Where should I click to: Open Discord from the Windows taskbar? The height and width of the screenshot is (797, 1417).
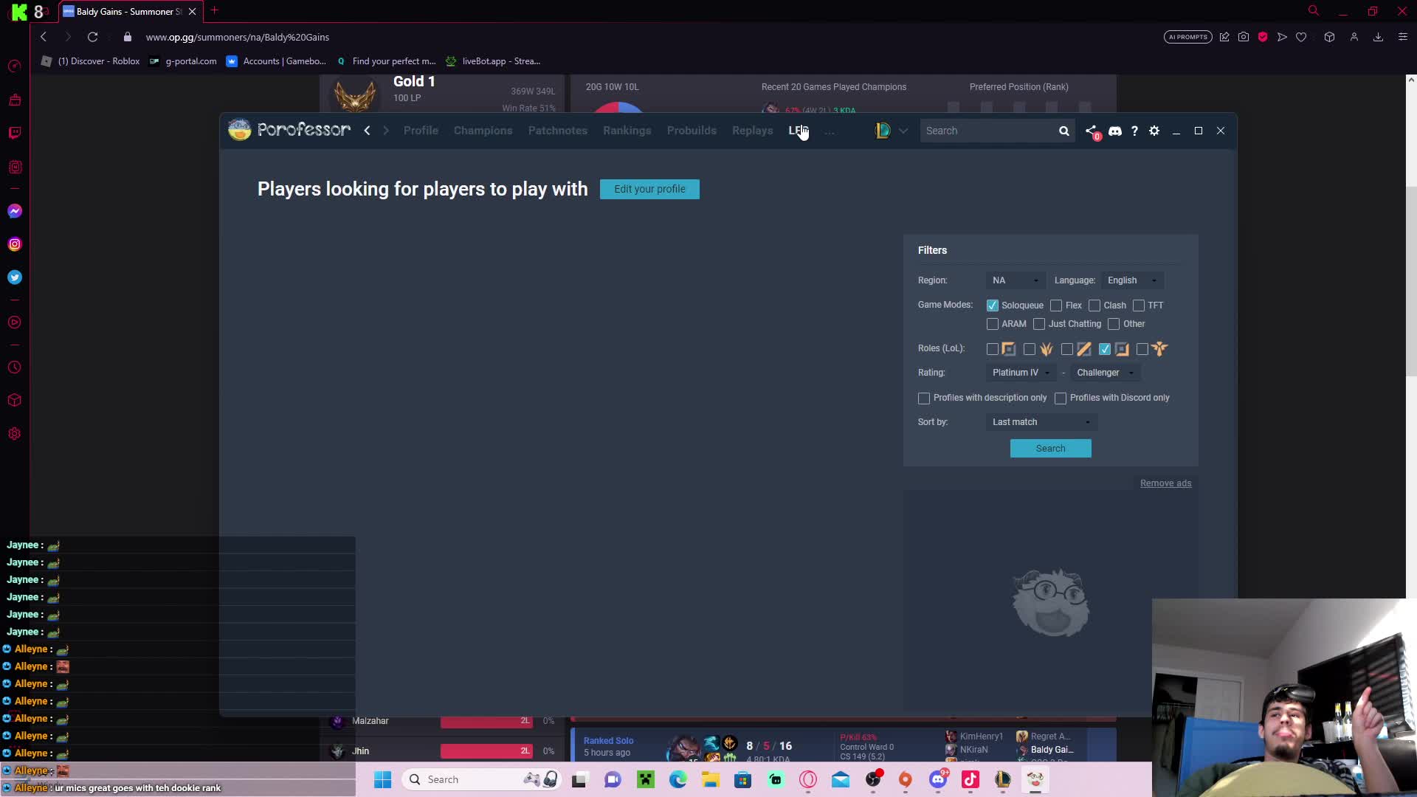(x=938, y=779)
